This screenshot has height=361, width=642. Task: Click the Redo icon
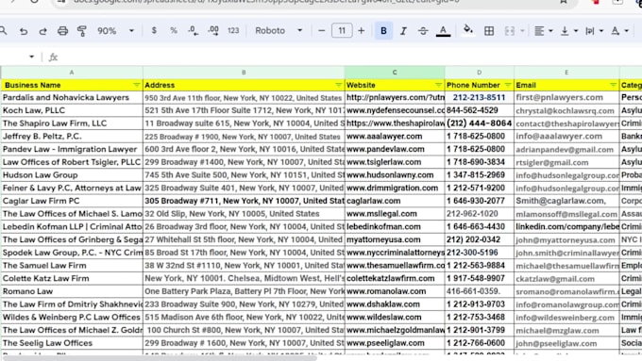(x=42, y=31)
